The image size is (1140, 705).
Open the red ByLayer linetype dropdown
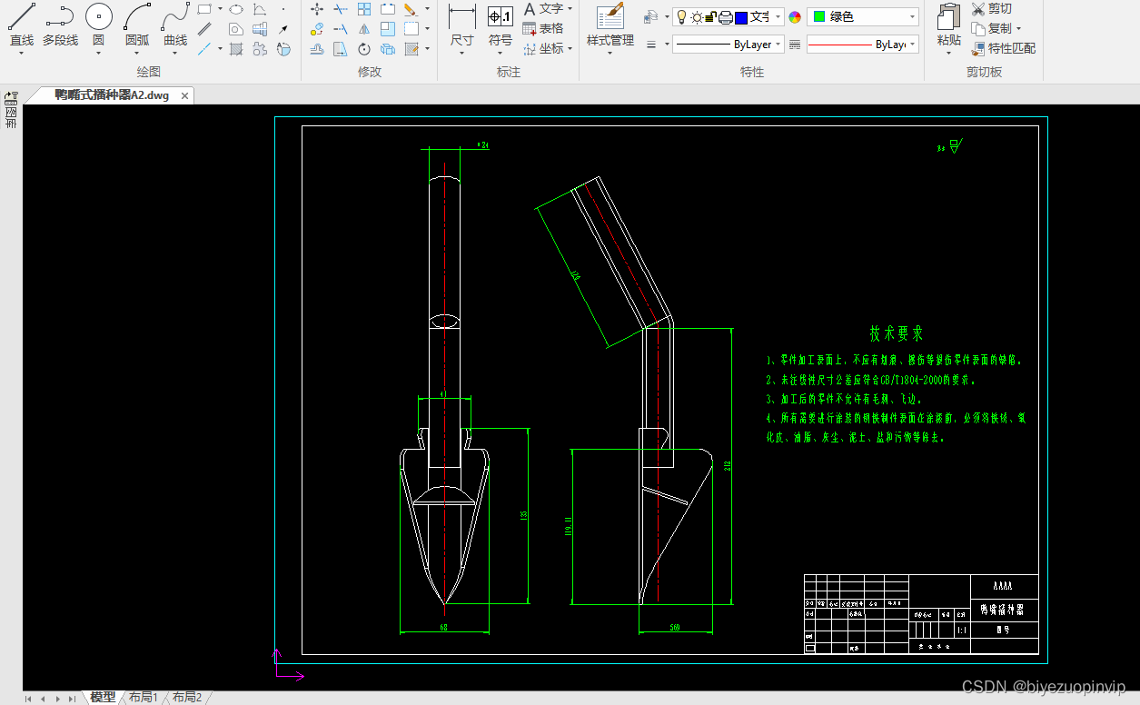(863, 44)
